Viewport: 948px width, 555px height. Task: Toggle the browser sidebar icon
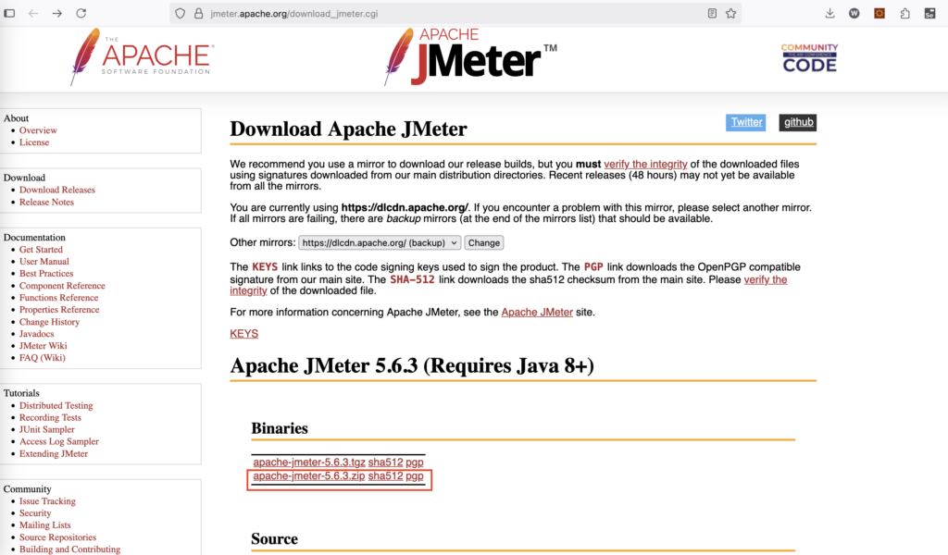(9, 13)
